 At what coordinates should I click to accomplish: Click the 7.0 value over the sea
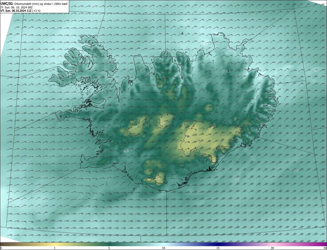click(296, 171)
